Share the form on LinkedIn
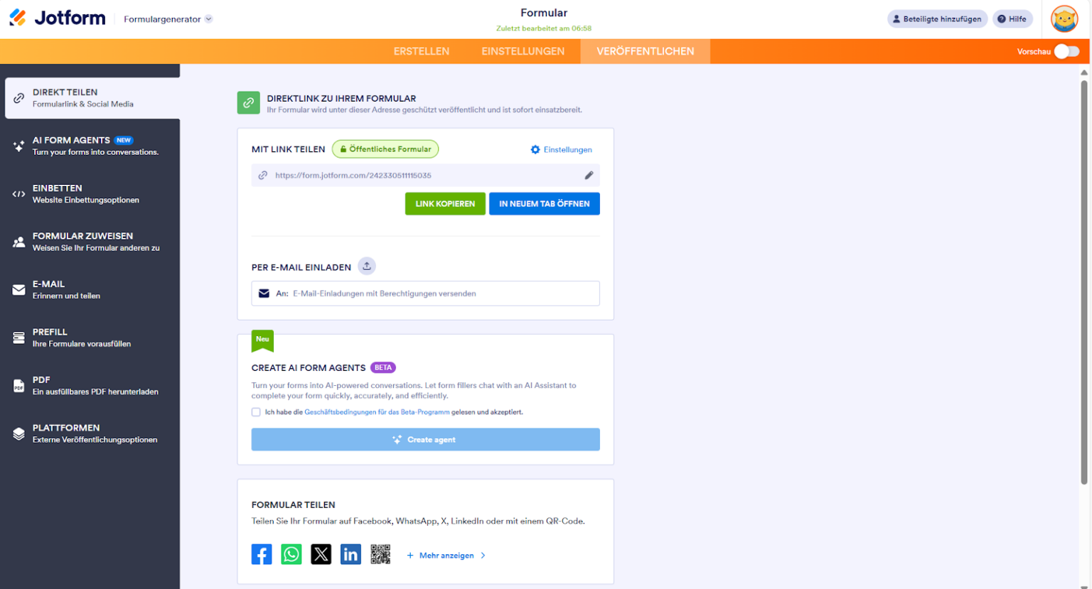 click(350, 554)
